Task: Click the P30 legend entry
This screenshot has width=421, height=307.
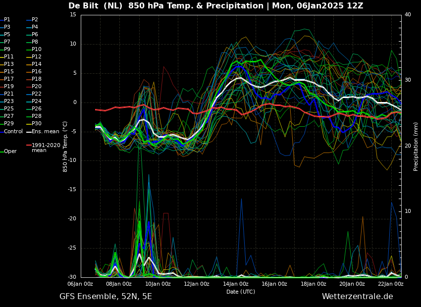Action: pos(34,123)
